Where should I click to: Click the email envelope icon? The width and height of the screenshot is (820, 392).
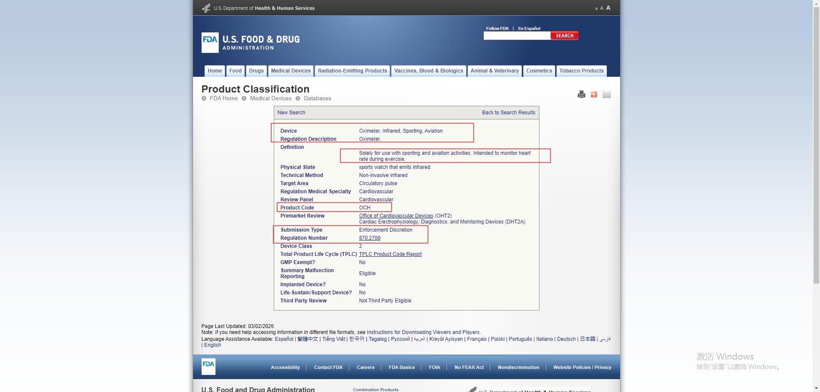tap(606, 94)
